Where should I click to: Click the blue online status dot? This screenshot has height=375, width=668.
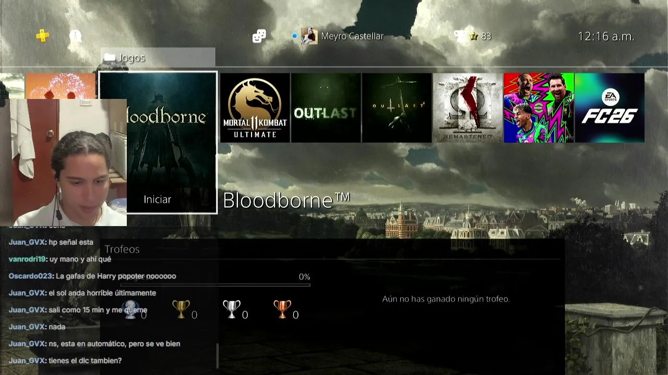(x=294, y=36)
